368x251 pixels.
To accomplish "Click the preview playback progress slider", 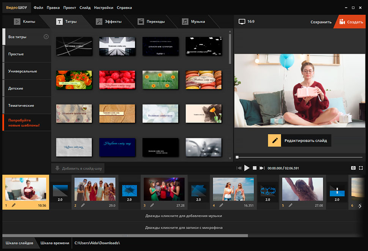I will click(299, 157).
